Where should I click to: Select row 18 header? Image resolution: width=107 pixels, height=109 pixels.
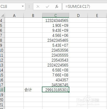point(2,90)
